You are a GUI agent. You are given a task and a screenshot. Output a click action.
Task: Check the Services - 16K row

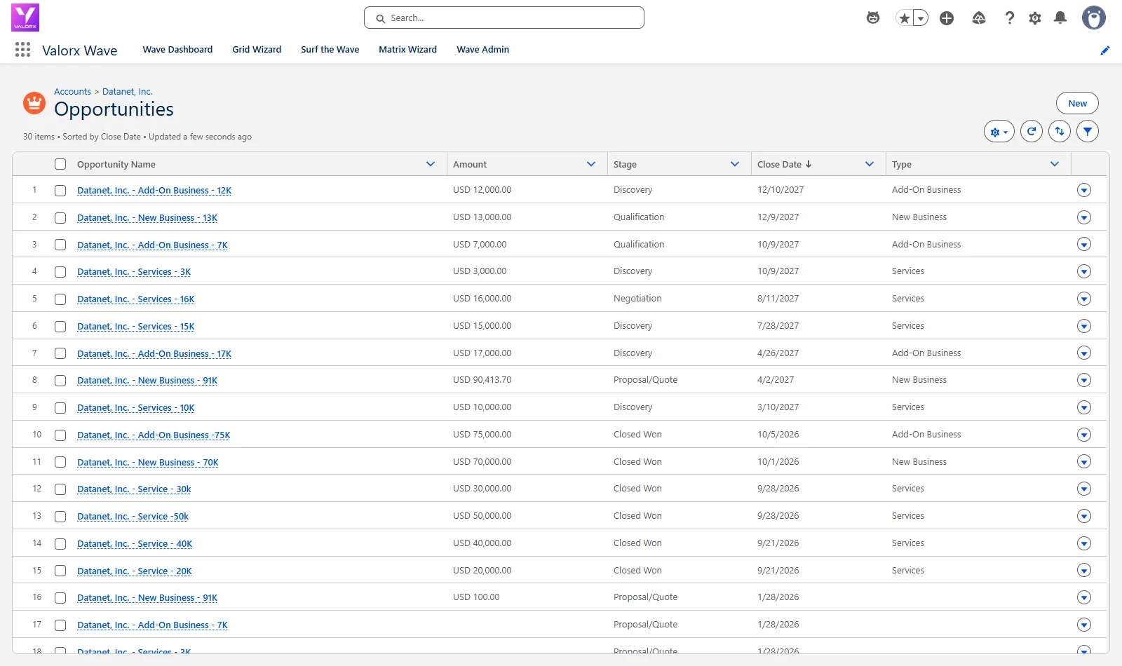[60, 299]
